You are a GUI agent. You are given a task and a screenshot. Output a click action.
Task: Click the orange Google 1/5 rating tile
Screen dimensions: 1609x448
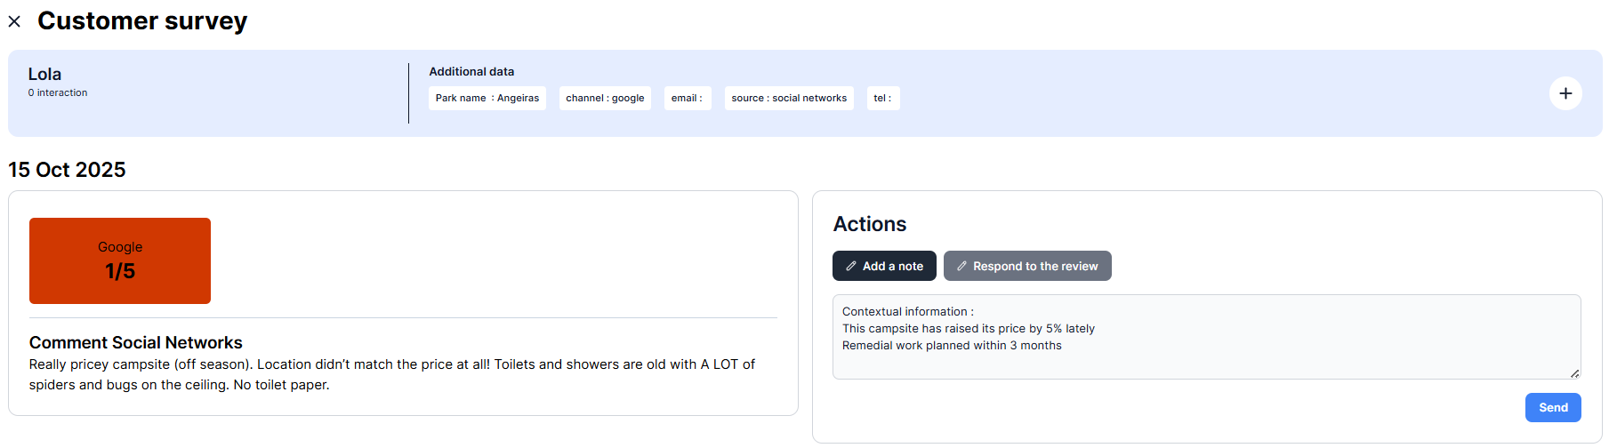pyautogui.click(x=120, y=260)
